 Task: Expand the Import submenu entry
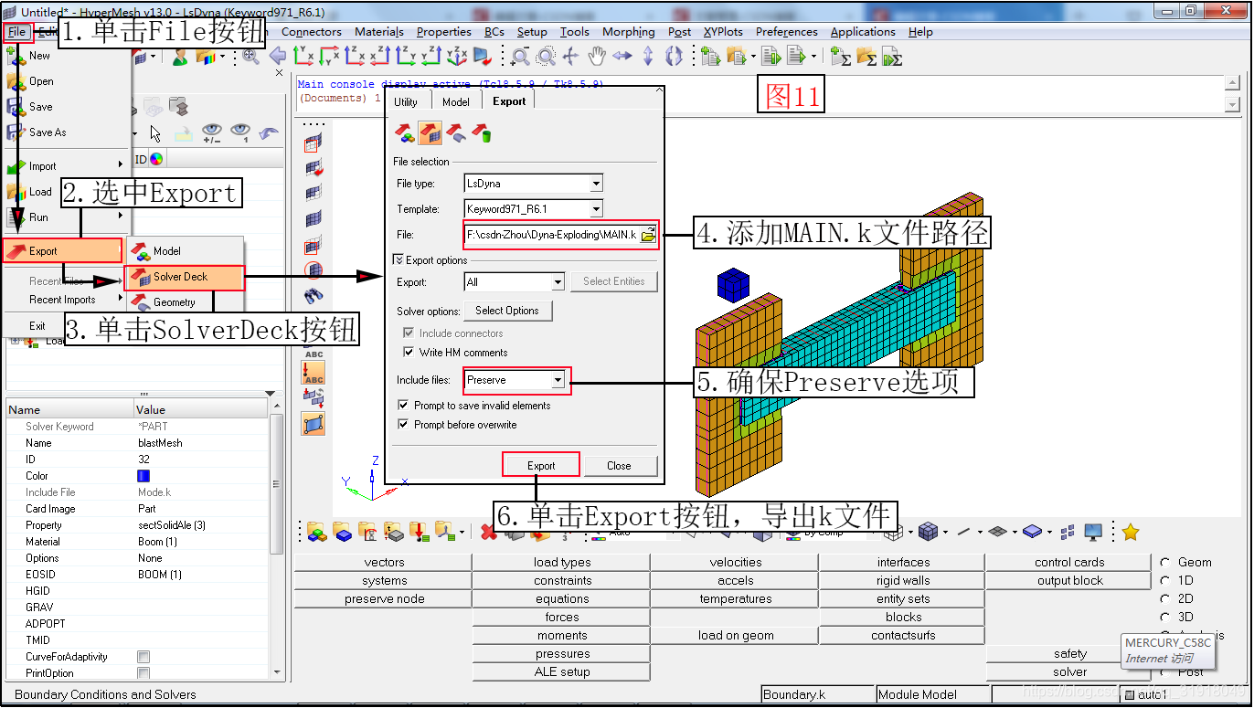67,166
